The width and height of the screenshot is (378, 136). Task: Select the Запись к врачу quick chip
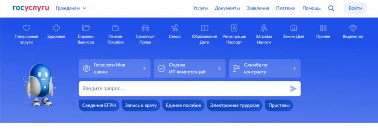(141, 105)
